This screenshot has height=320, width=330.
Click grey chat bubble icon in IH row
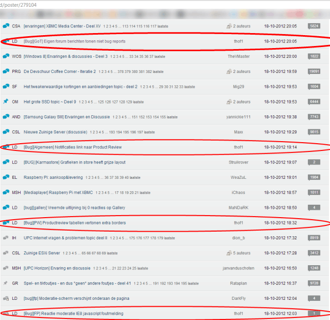click(x=6, y=237)
